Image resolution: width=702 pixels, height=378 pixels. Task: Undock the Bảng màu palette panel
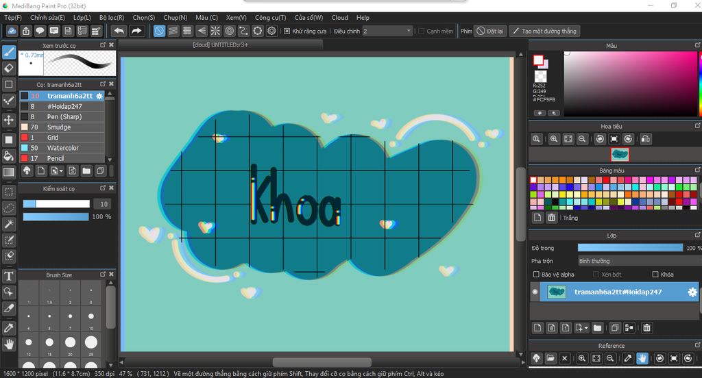click(x=697, y=170)
